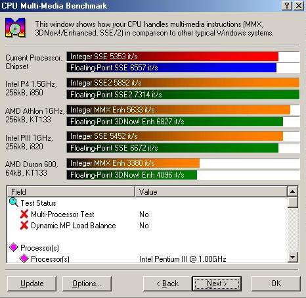Confirm with the OK button

click(x=276, y=284)
